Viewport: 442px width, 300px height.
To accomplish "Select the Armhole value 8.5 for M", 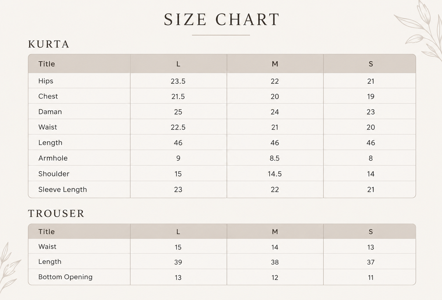I will [275, 158].
